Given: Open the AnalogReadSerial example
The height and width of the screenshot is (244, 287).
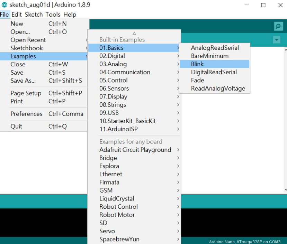Looking at the screenshot, I should [215, 48].
